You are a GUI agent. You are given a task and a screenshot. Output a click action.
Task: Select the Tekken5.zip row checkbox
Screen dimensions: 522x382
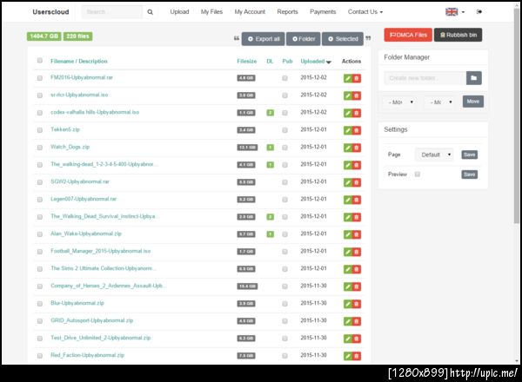[x=40, y=130]
